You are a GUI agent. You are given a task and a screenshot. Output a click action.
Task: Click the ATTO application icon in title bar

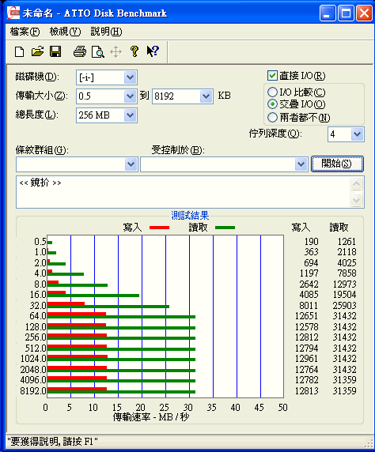[x=13, y=13]
